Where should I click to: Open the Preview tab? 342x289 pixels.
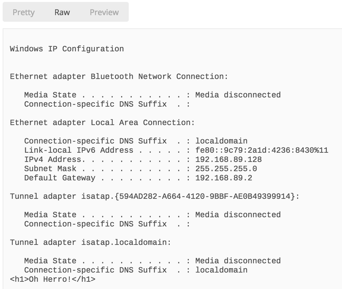(x=104, y=12)
